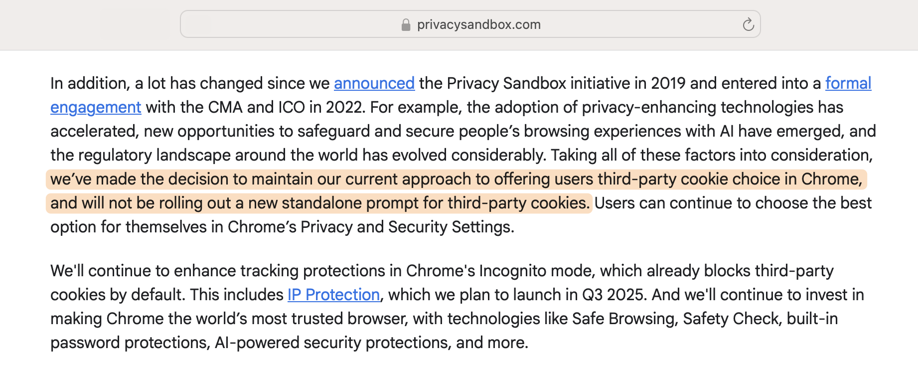Screen dimensions: 918x376
Task: Open the 'engagement' link on the second line
Action: tap(96, 107)
